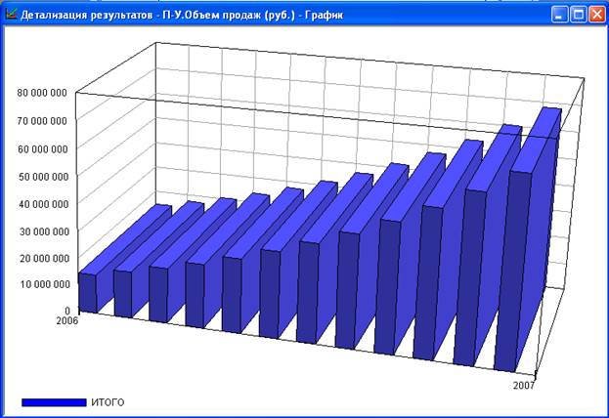The height and width of the screenshot is (418, 609).
Task: Click the chart icon in the title bar
Action: click(12, 14)
